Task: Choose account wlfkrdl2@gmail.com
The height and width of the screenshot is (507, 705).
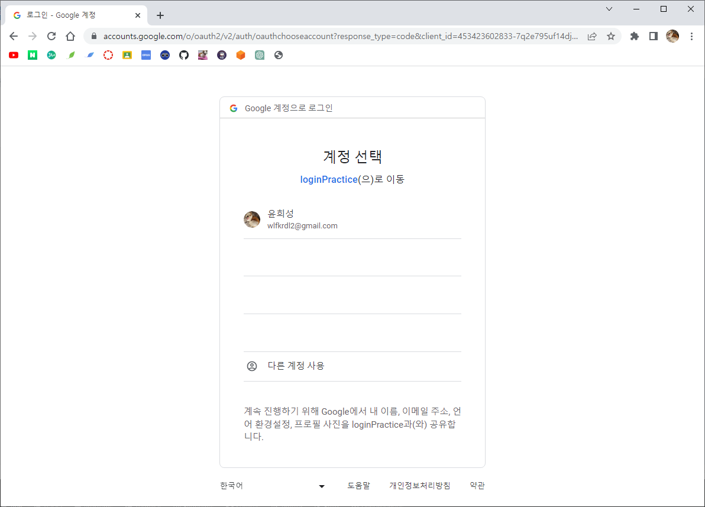Action: [x=353, y=219]
